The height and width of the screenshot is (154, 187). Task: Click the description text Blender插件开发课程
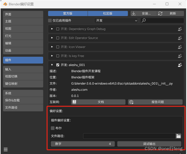point(86,71)
